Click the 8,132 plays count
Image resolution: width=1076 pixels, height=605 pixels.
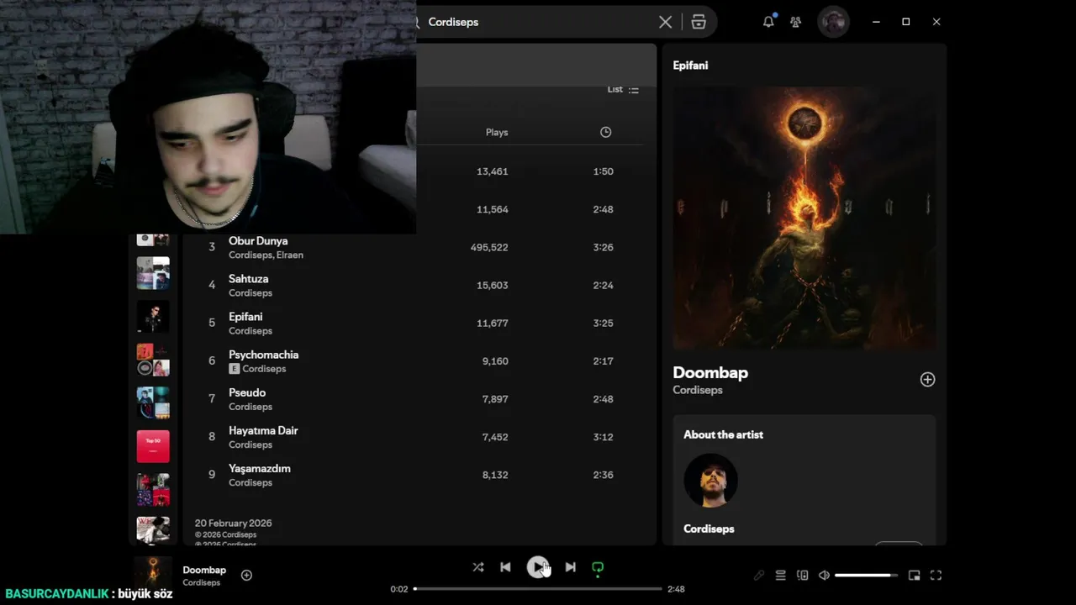(495, 475)
